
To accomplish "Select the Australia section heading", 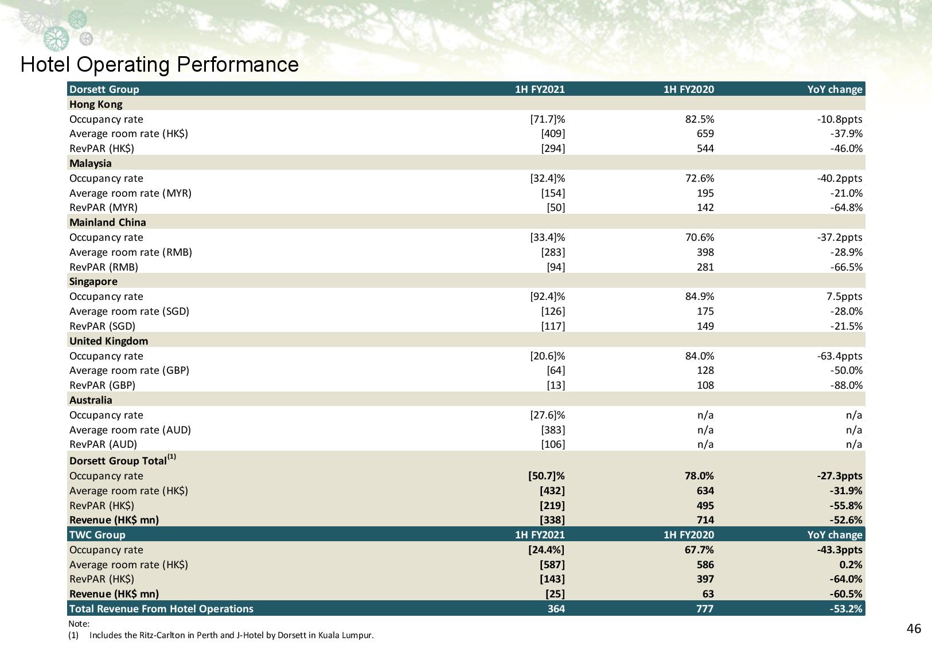I will point(91,400).
